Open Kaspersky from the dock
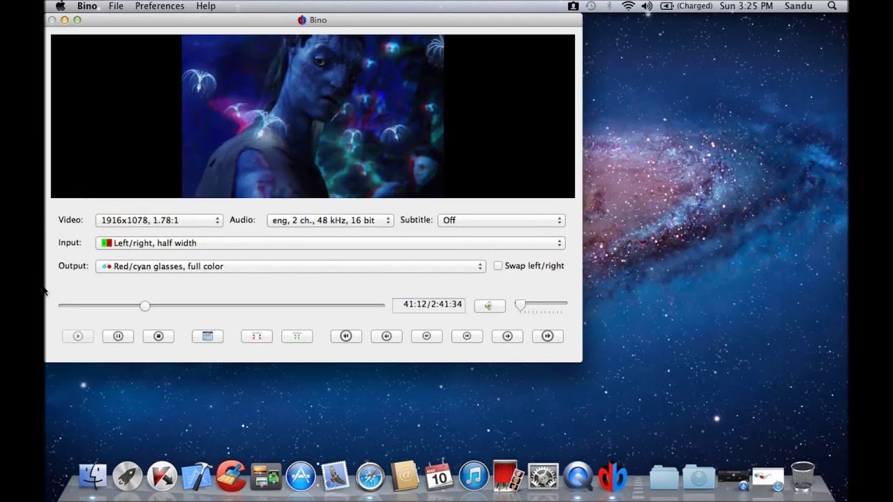Image resolution: width=893 pixels, height=502 pixels. point(162,476)
